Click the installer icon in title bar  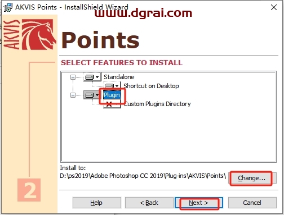[8, 7]
